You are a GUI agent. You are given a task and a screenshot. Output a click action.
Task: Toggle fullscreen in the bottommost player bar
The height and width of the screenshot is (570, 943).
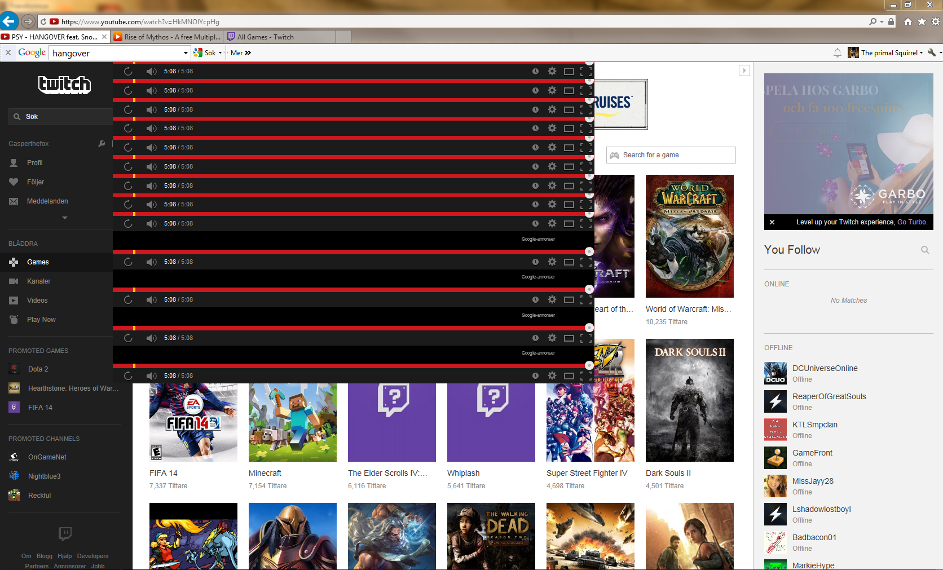(x=586, y=375)
